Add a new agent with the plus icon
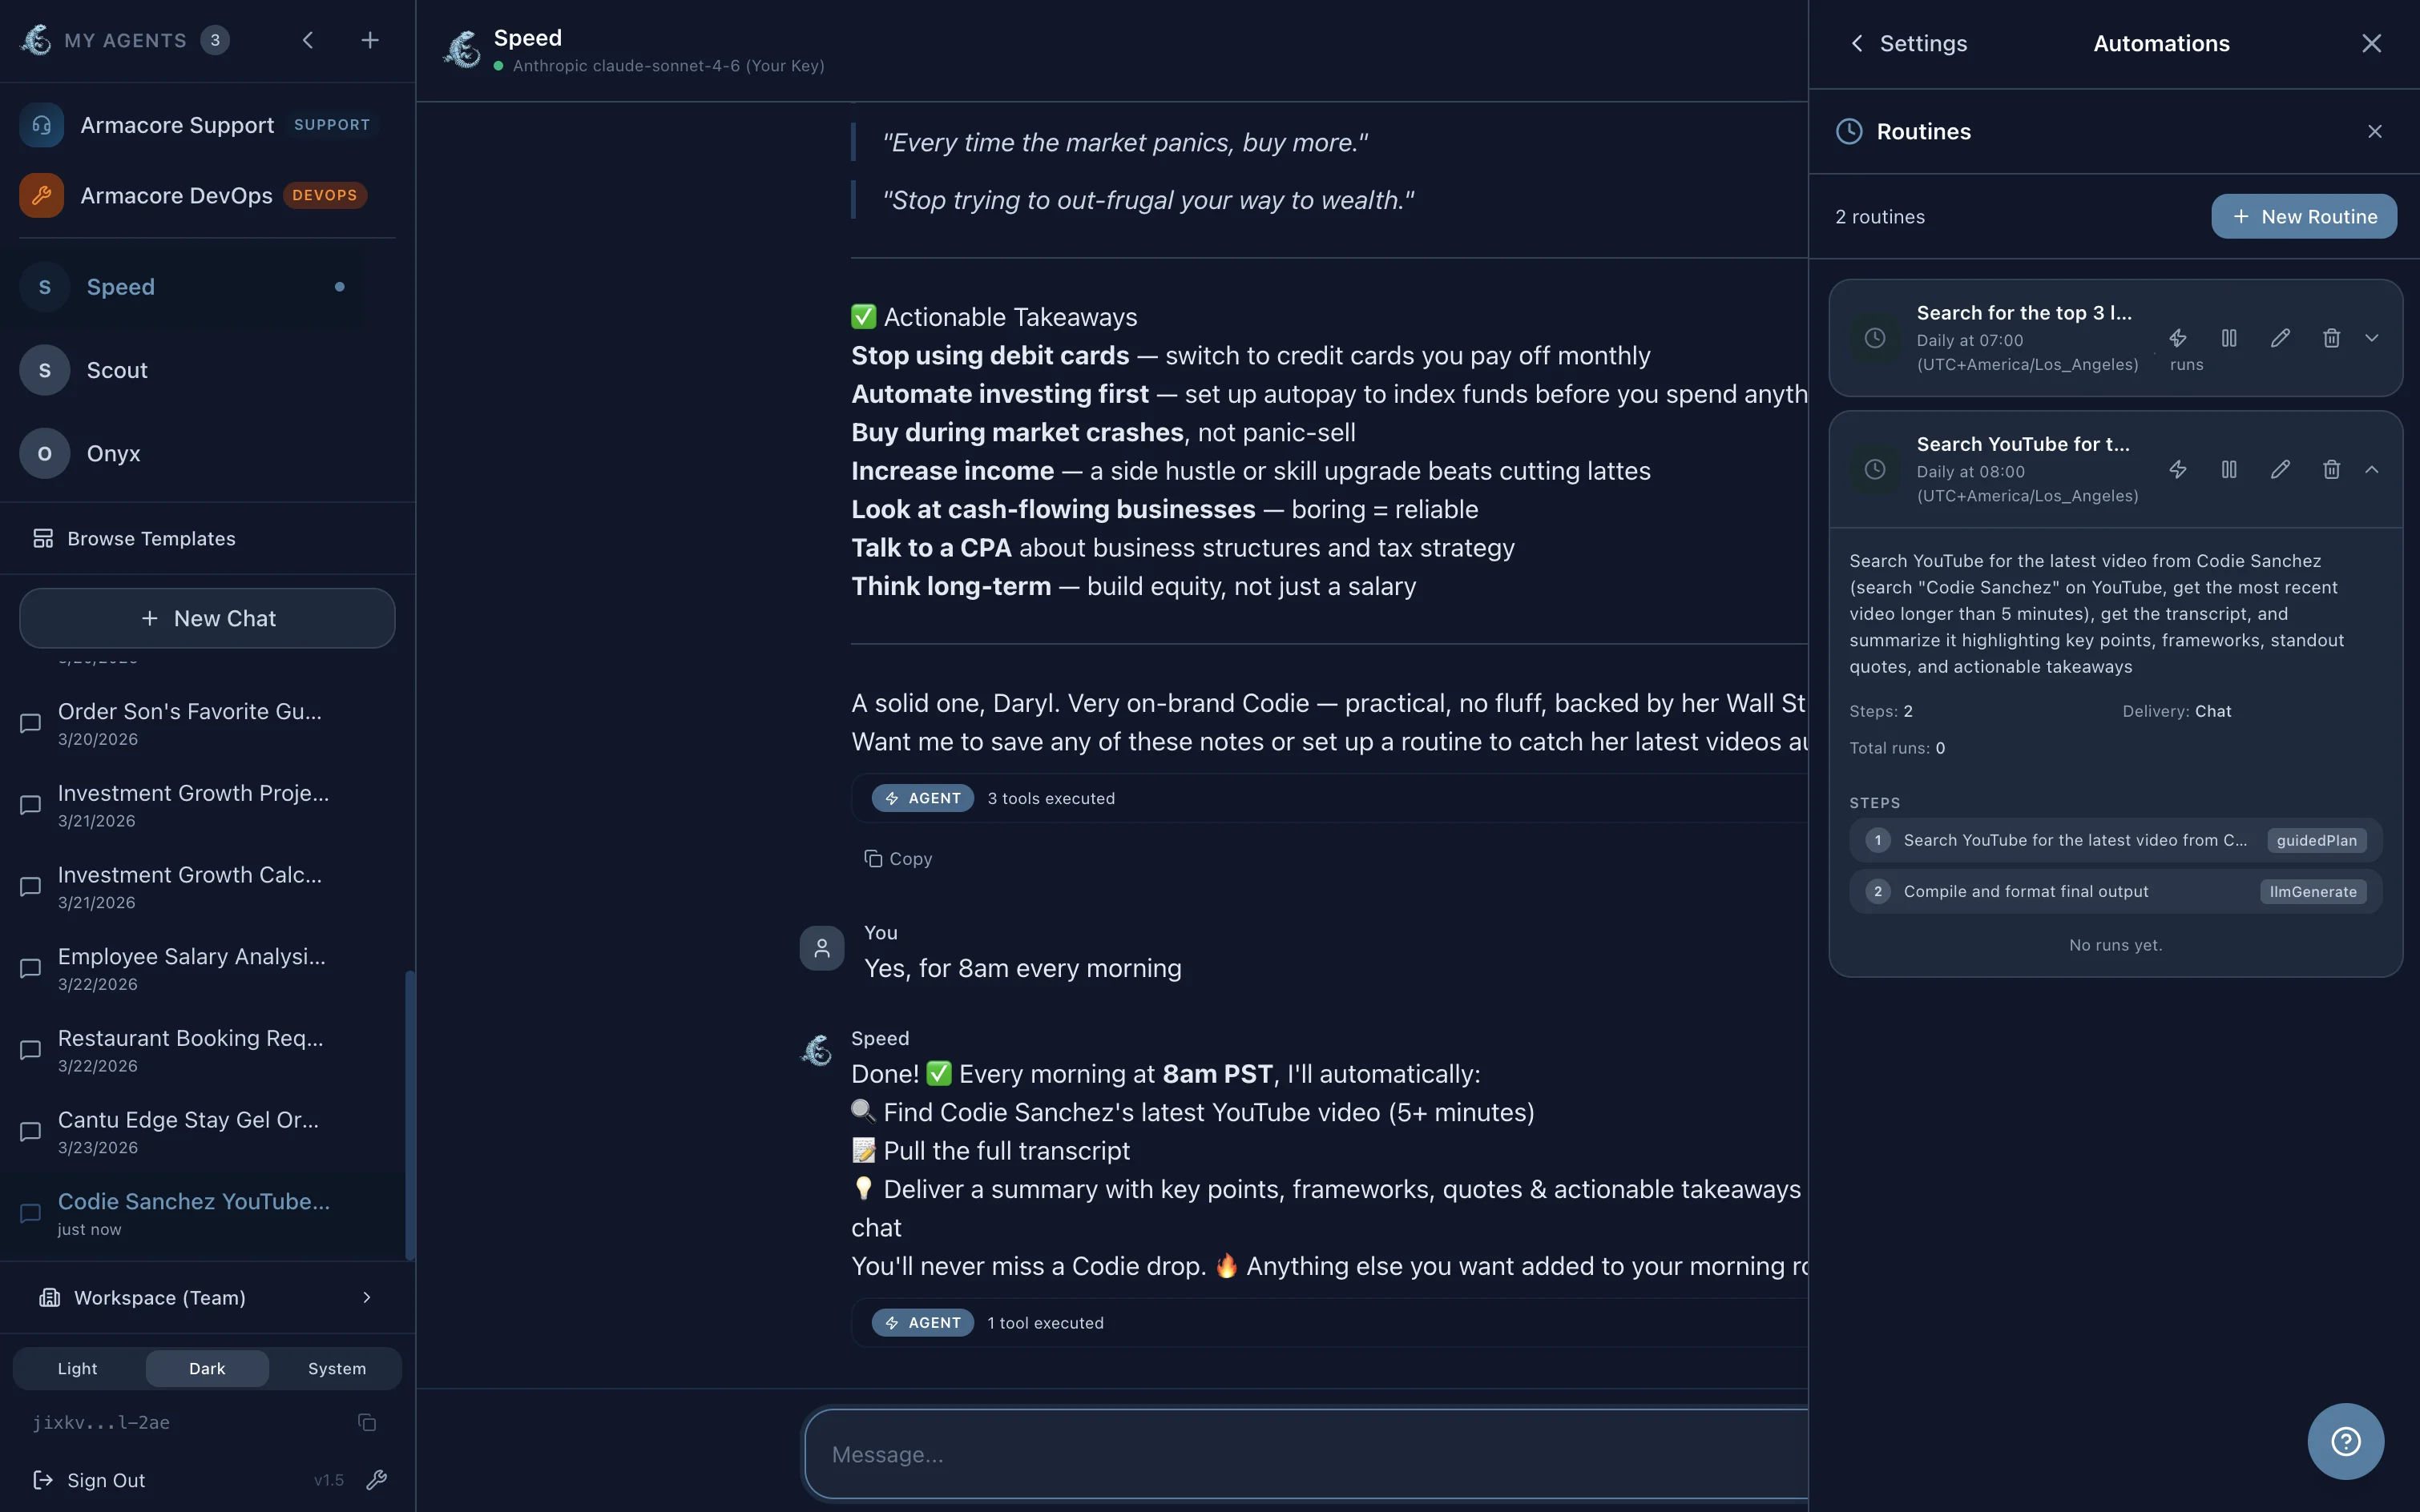 (x=369, y=41)
